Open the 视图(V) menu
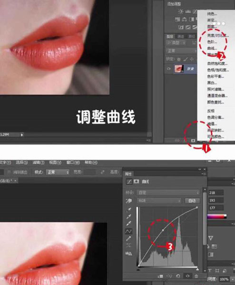Screen dimensions: 235x285 pos(55,162)
